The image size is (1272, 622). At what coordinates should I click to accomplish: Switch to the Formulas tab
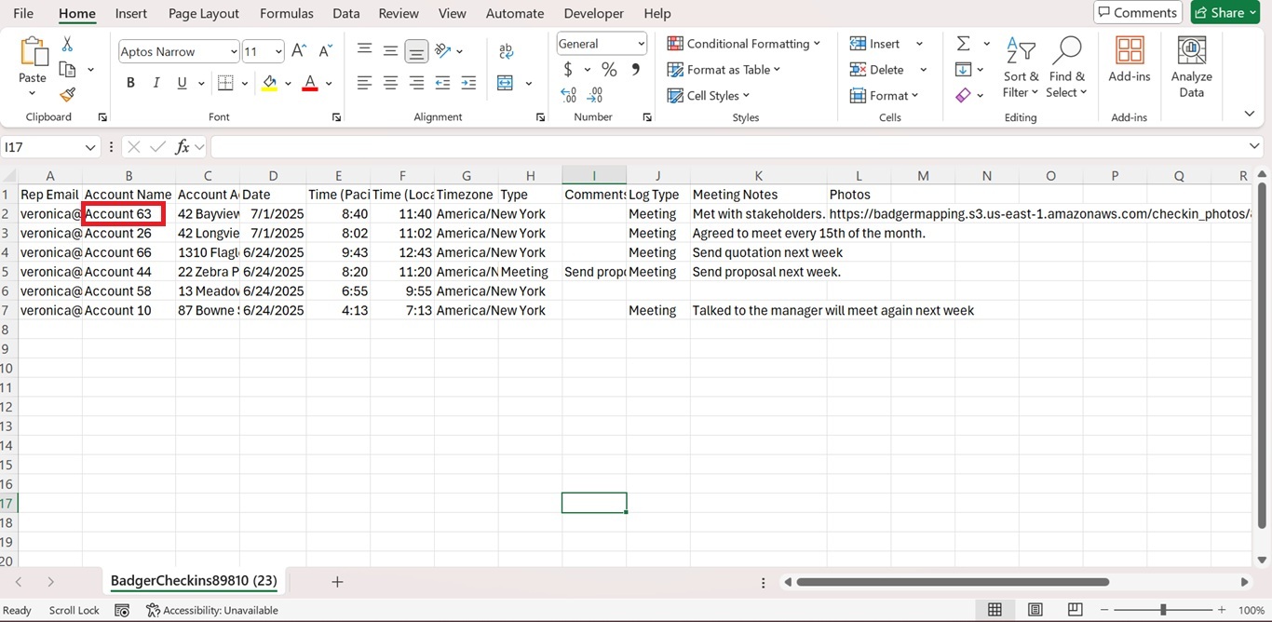(287, 13)
